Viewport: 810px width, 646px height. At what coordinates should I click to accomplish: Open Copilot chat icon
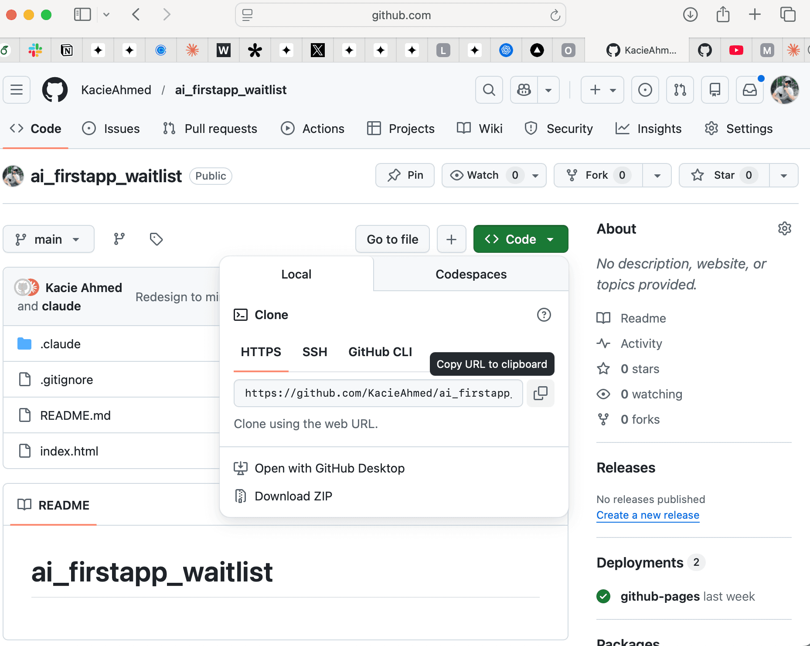pyautogui.click(x=523, y=90)
